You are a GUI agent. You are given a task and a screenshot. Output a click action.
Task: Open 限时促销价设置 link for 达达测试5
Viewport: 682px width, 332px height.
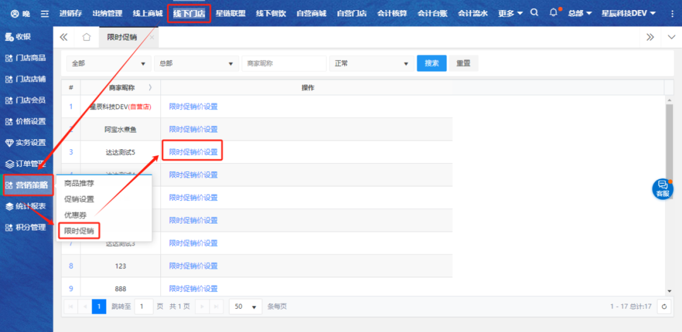tap(193, 152)
